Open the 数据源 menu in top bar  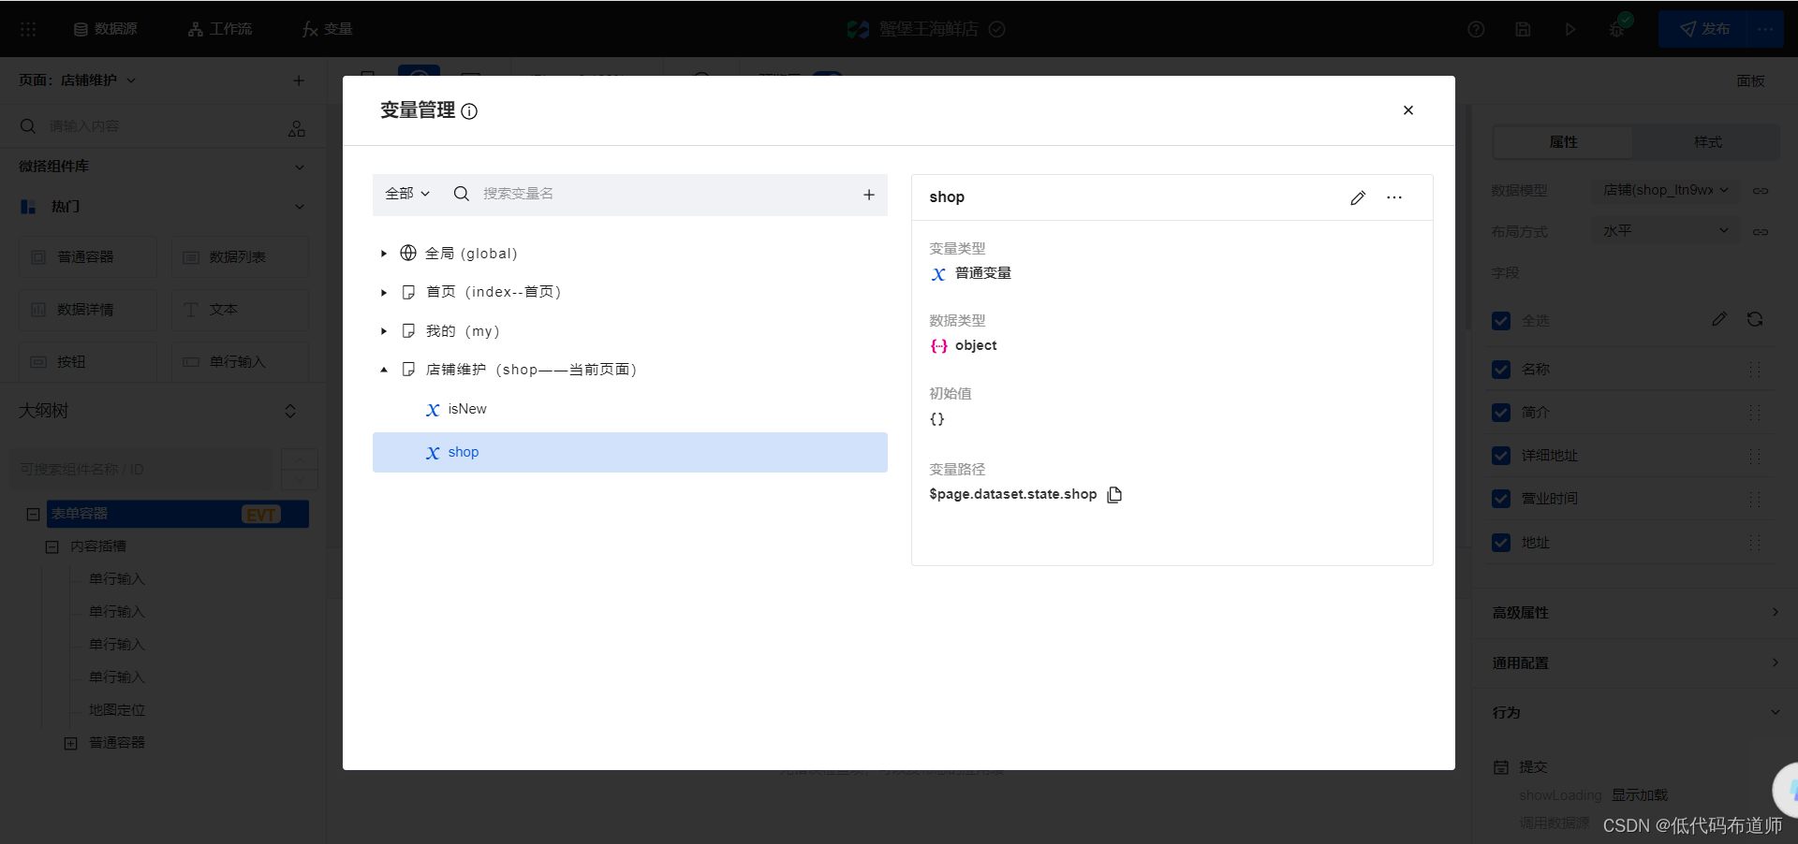(x=105, y=29)
